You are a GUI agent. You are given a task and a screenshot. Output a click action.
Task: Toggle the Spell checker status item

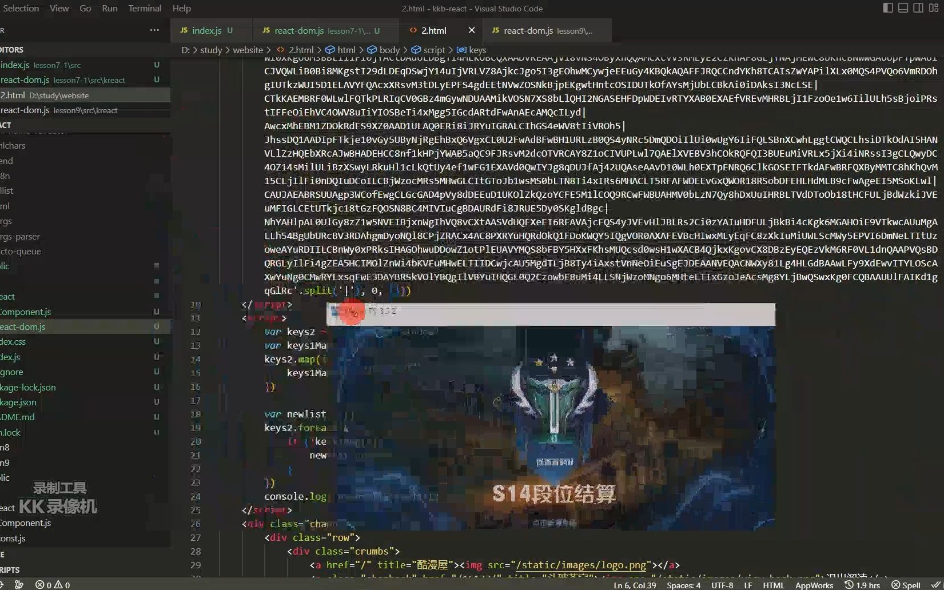906,585
